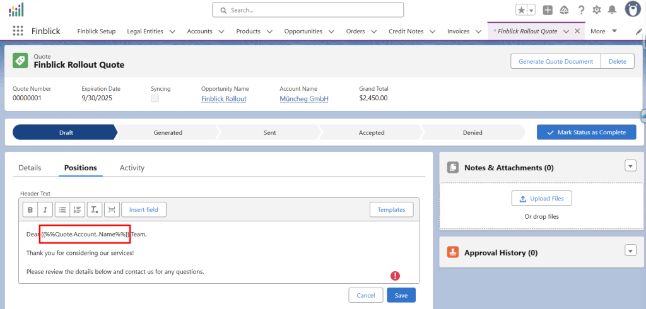The height and width of the screenshot is (309, 646).
Task: Open the Müncheg GmbH account link
Action: pyautogui.click(x=303, y=99)
